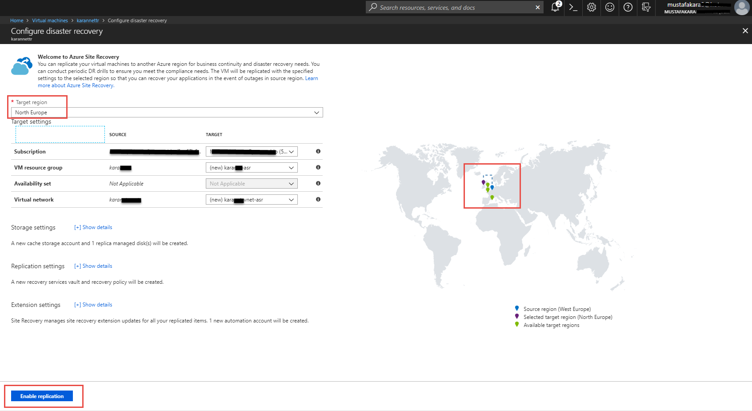Clear the search box with X
The image size is (752, 411).
pyautogui.click(x=538, y=8)
